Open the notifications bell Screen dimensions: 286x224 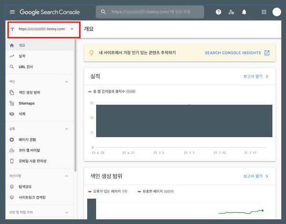244,12
